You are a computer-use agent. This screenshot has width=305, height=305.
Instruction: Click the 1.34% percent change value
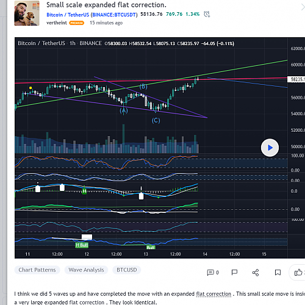pyautogui.click(x=192, y=14)
